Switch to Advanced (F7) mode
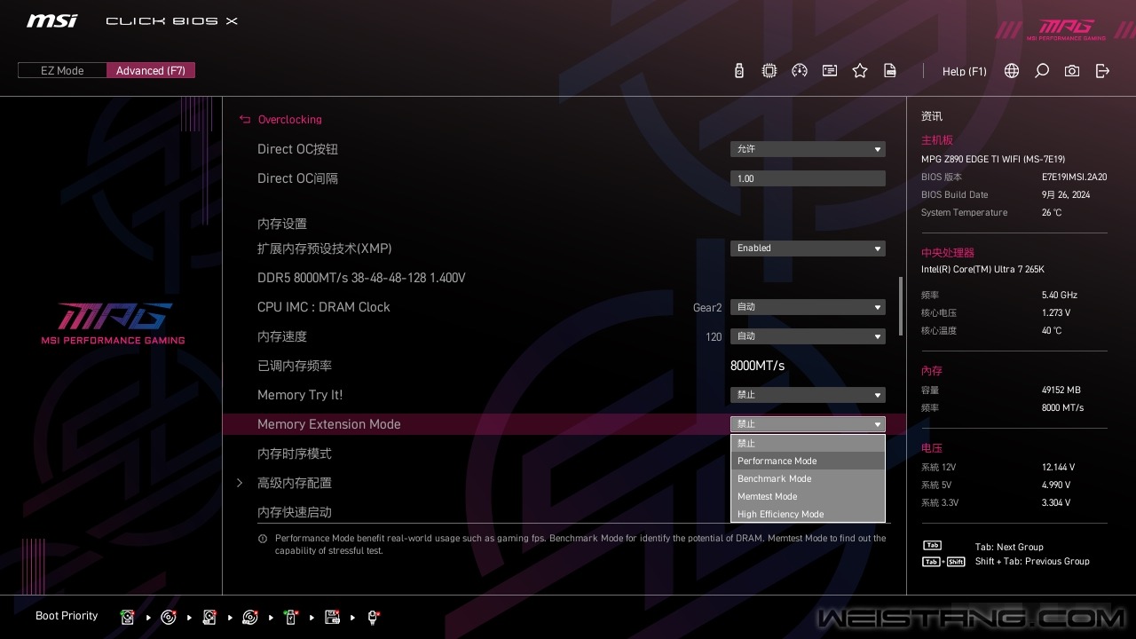 tap(151, 70)
